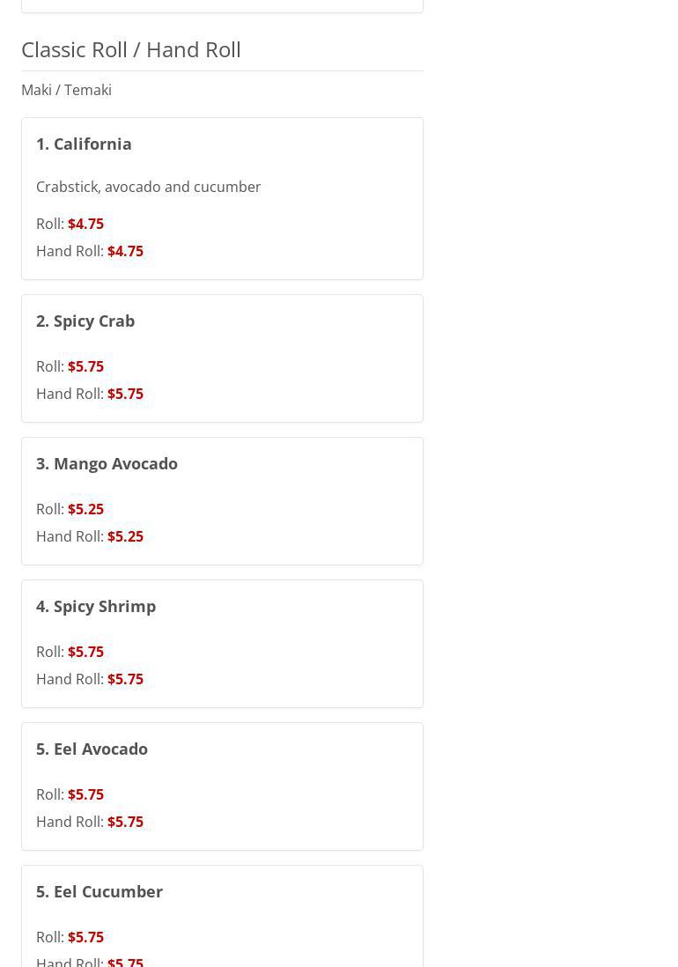The height and width of the screenshot is (967, 678).
Task: Open the 1. California menu item
Action: (84, 144)
